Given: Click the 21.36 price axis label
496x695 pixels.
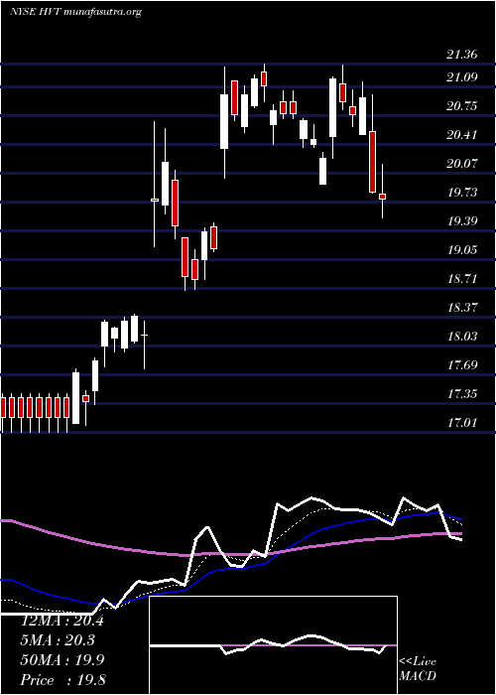Looking at the screenshot, I should [462, 55].
